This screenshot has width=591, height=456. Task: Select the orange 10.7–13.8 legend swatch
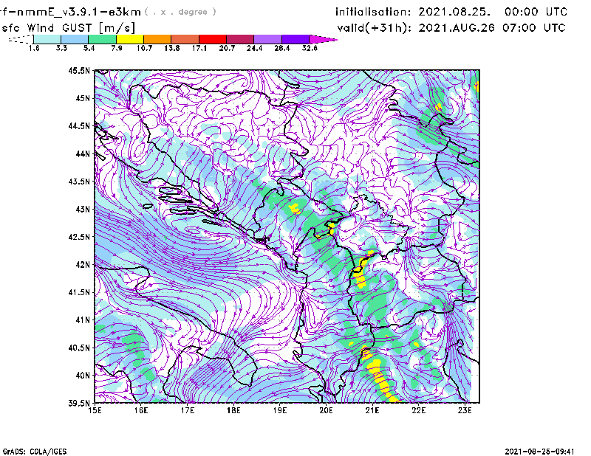click(157, 39)
